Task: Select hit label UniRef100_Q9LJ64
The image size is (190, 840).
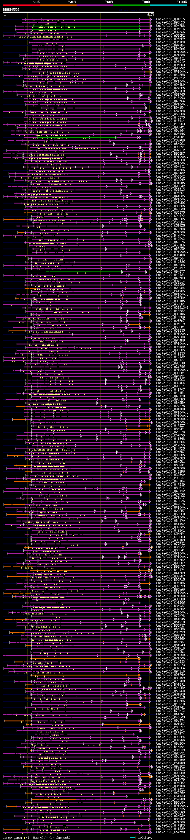Action: (x=170, y=131)
